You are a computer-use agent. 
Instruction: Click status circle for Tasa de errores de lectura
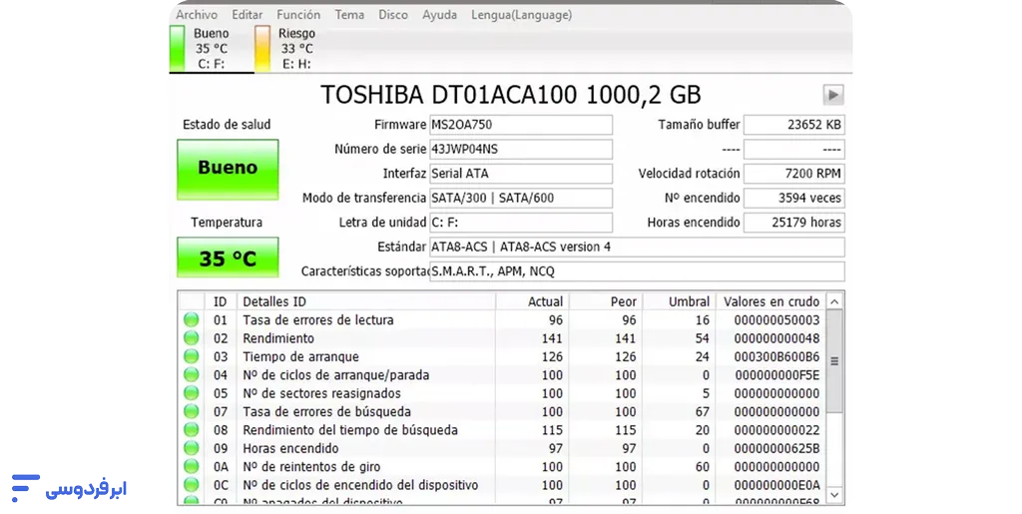191,319
